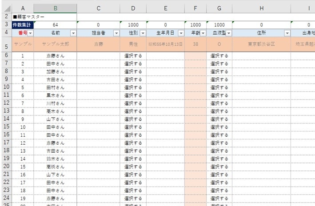This screenshot has height=206, width=315.
Task: Click the 川村さん name cell
Action: click(x=55, y=103)
